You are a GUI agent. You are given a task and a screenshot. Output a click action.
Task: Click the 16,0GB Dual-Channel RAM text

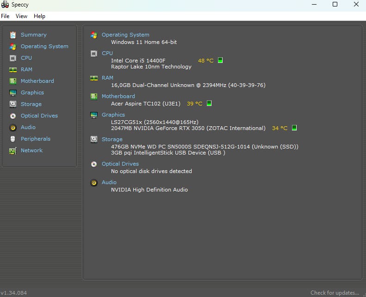(x=188, y=85)
